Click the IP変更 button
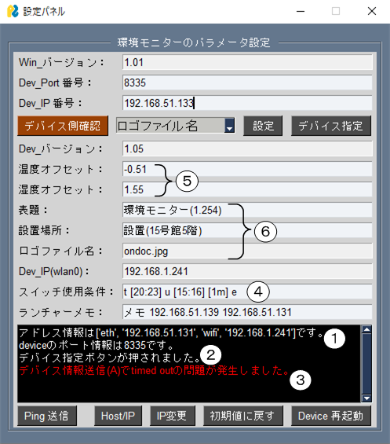This screenshot has height=444, width=390. pos(172,416)
